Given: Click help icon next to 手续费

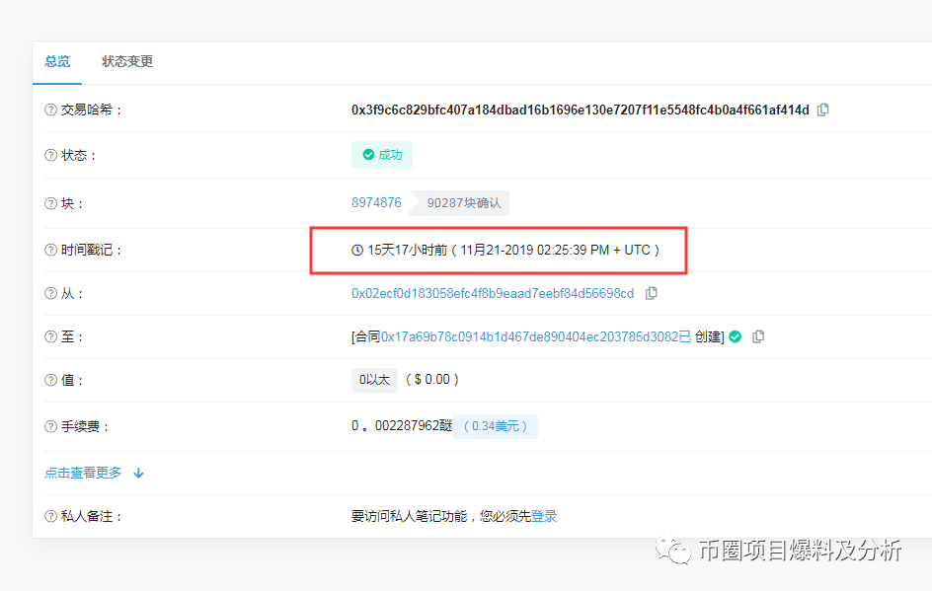Looking at the screenshot, I should click(x=50, y=426).
